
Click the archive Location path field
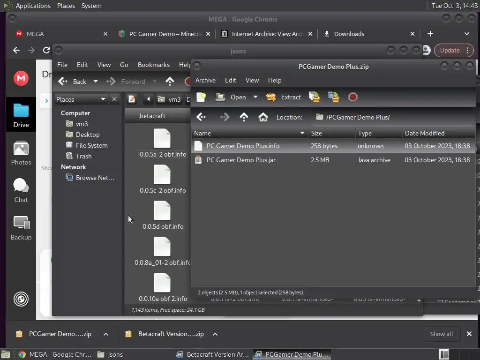click(x=392, y=117)
